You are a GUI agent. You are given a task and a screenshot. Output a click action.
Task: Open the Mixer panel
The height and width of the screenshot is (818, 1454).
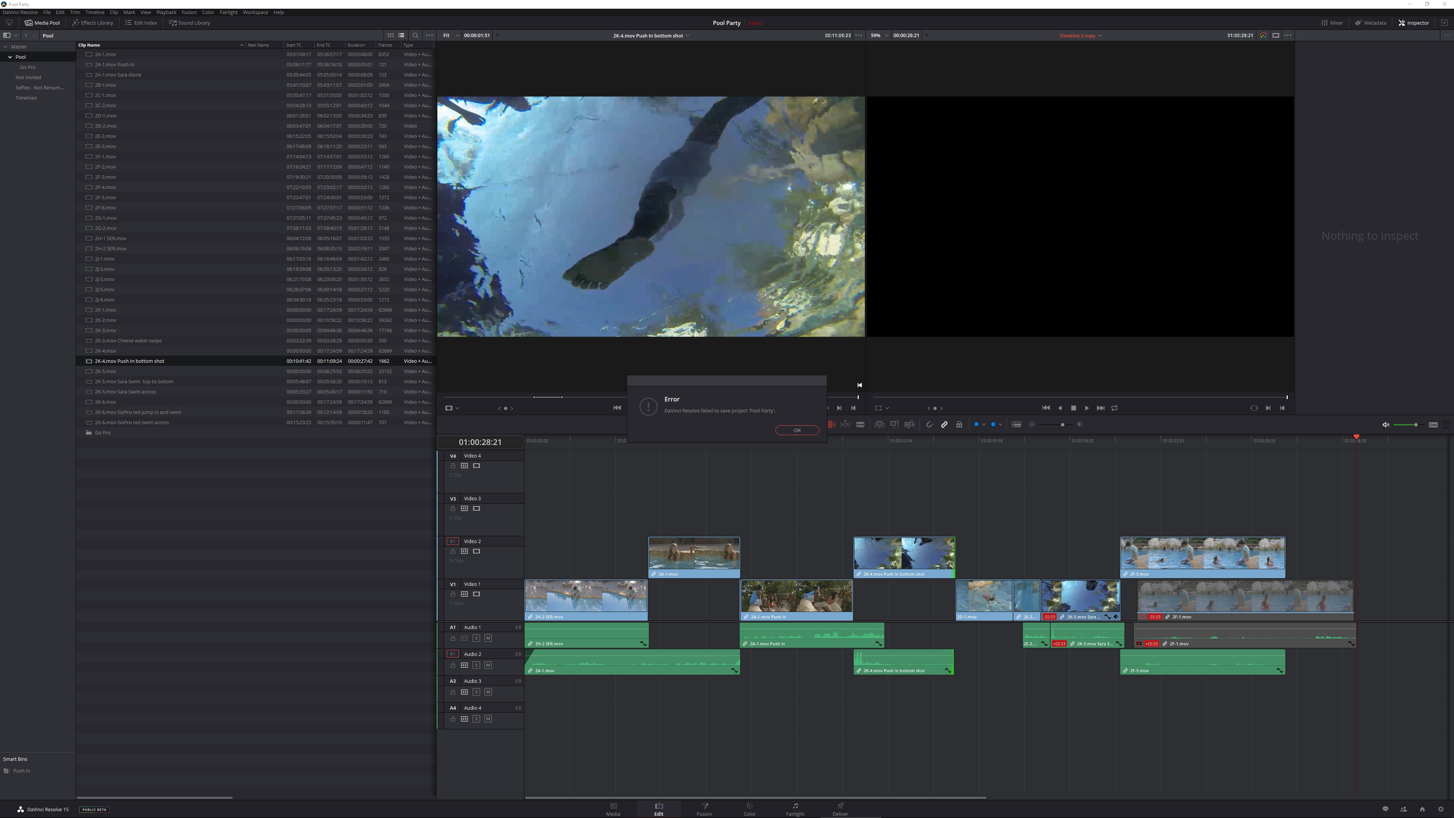(1332, 23)
